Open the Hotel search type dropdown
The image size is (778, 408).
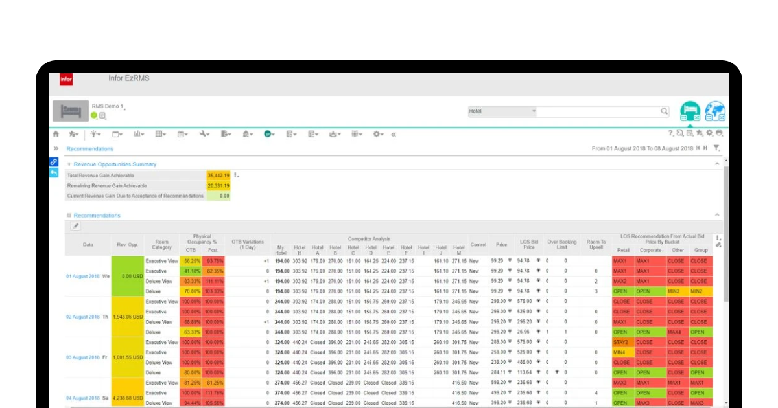(x=503, y=111)
